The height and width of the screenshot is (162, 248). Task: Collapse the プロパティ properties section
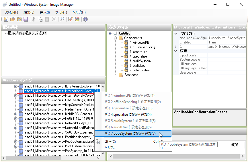(x=176, y=34)
